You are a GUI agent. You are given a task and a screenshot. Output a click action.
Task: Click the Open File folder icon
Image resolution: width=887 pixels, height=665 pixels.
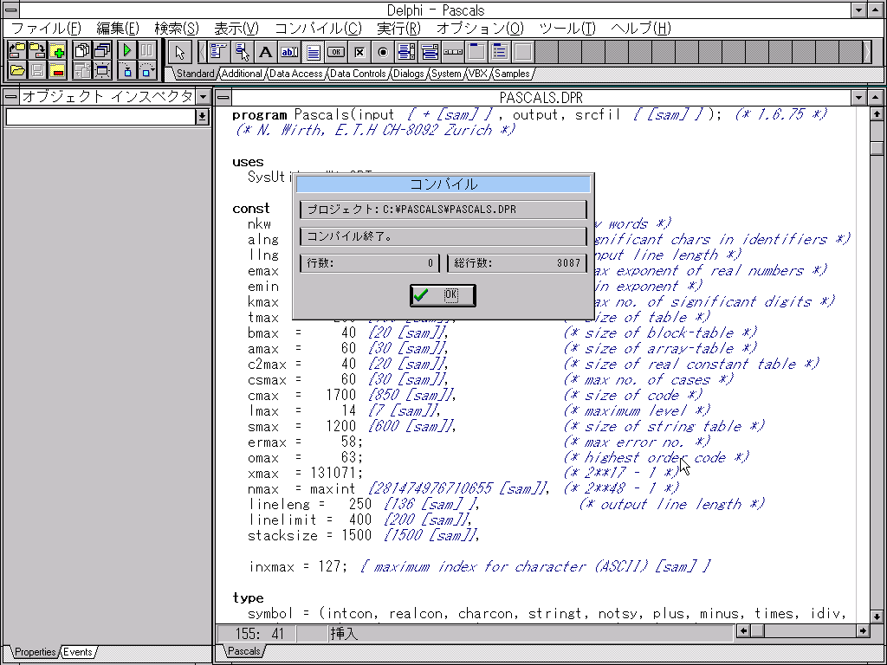[17, 71]
